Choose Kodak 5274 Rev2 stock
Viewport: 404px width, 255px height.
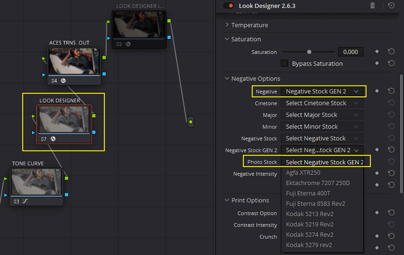click(322, 235)
